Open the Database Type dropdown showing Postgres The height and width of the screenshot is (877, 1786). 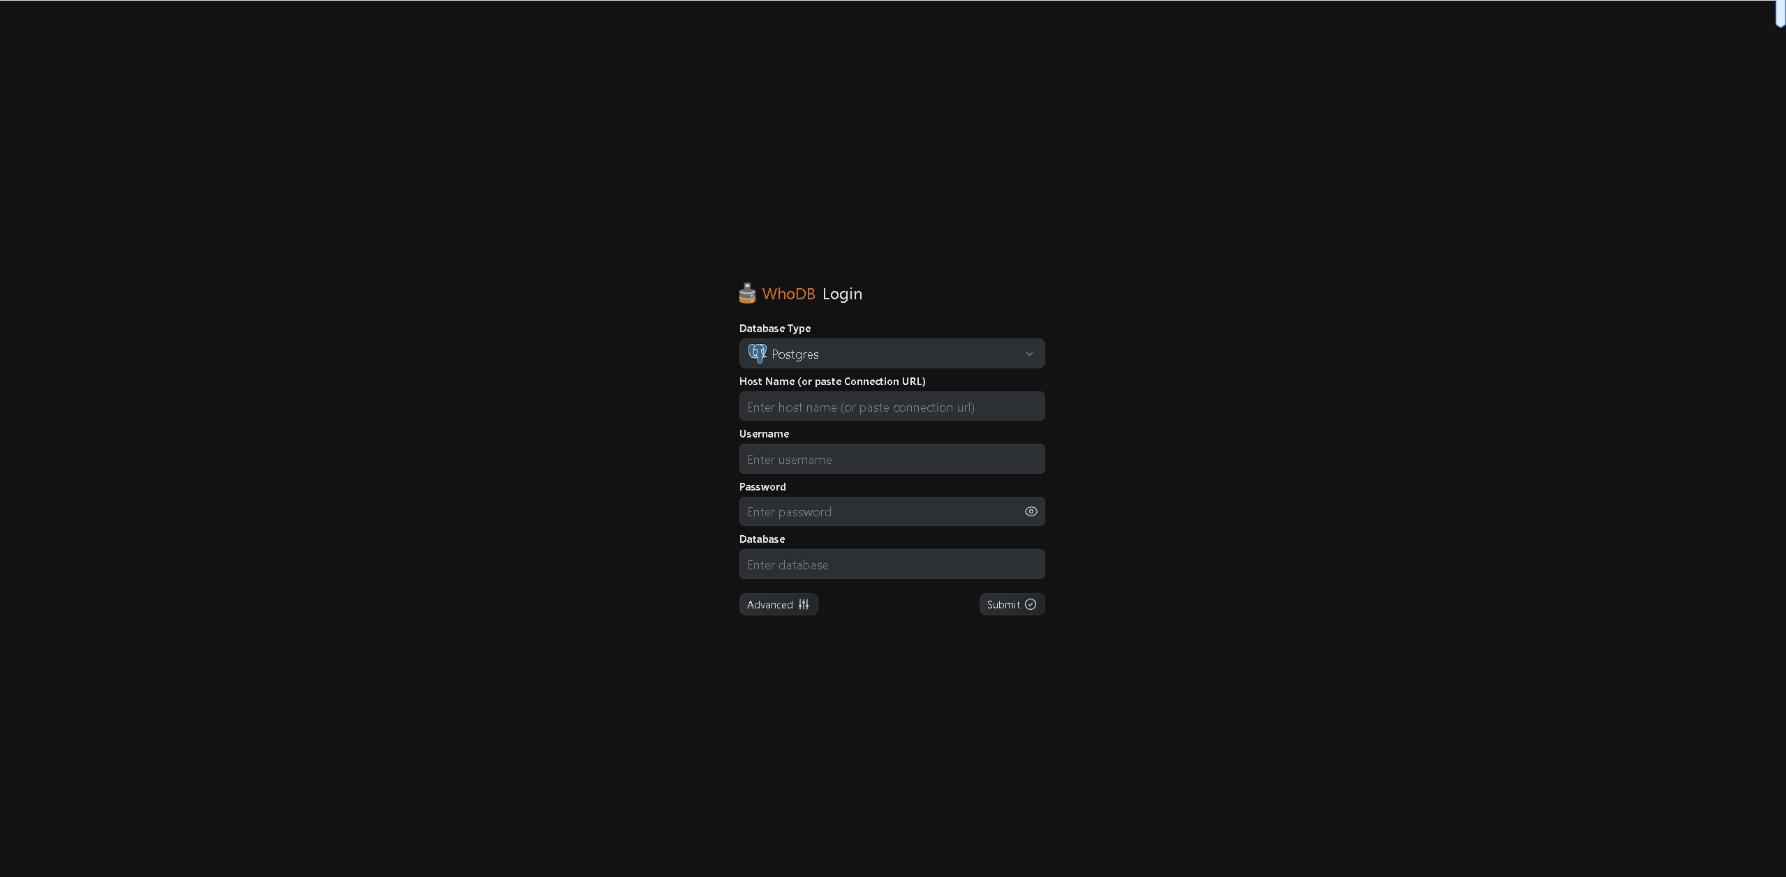(892, 354)
